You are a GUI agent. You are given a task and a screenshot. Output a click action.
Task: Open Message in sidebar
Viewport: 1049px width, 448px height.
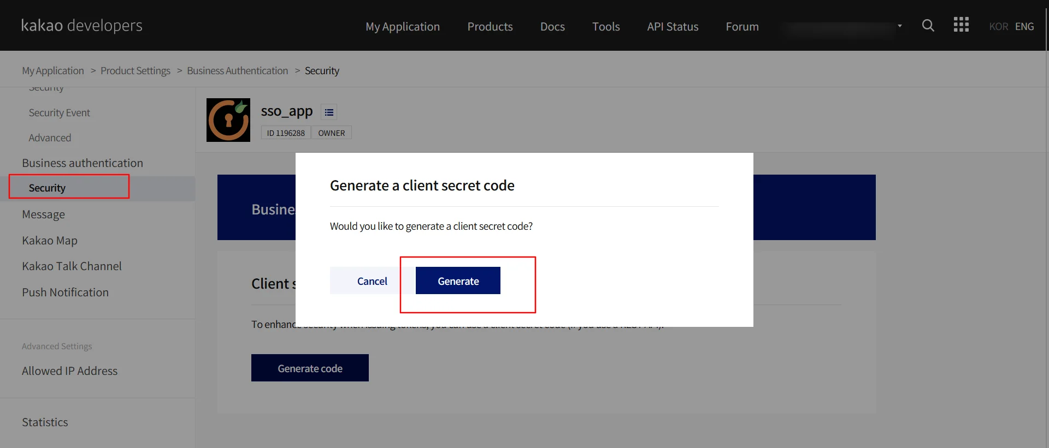(x=43, y=214)
